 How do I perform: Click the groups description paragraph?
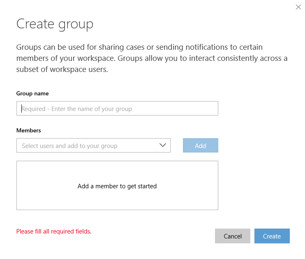pos(152,58)
